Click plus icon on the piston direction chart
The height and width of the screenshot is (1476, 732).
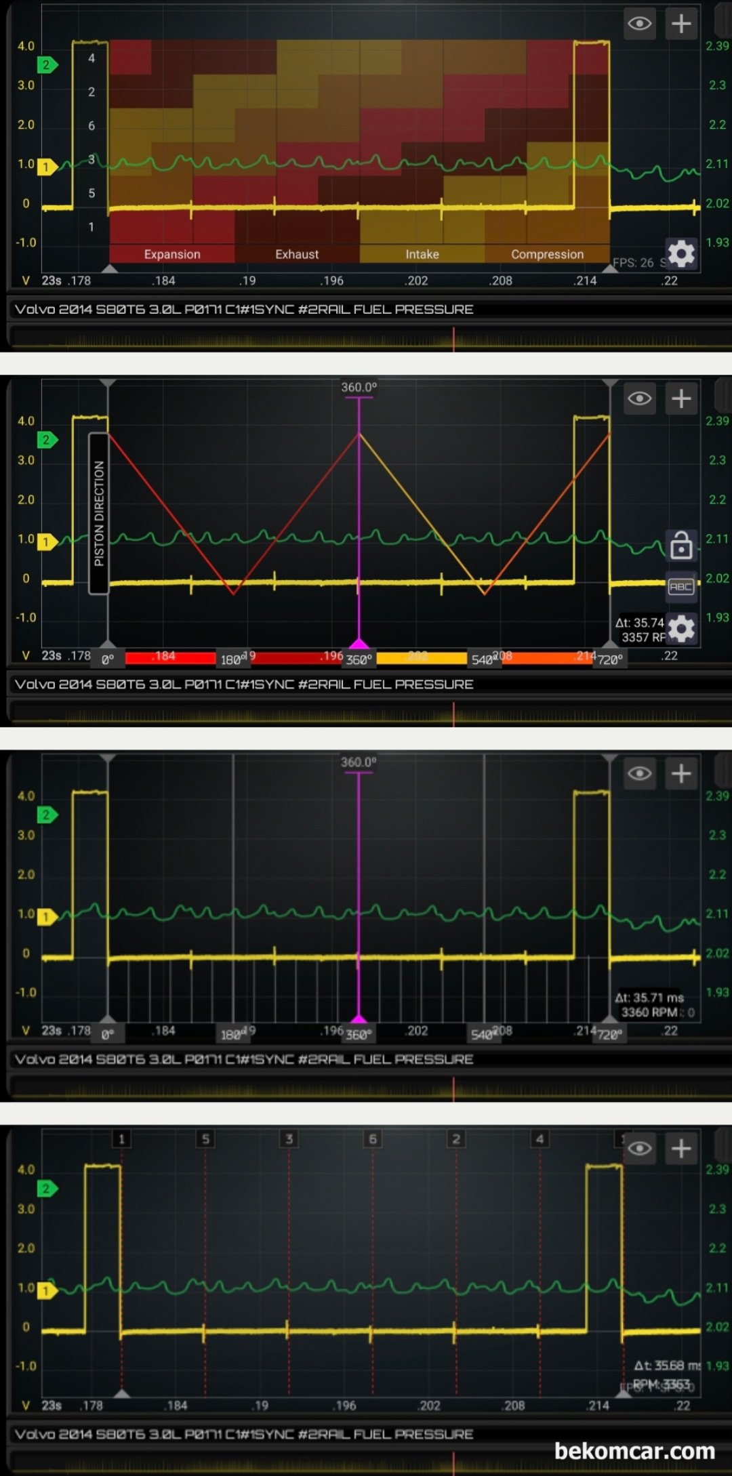point(681,398)
